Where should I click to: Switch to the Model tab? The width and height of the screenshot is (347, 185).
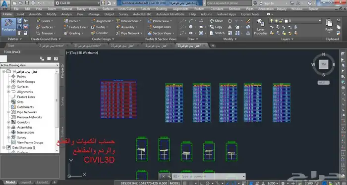[x=10, y=183]
